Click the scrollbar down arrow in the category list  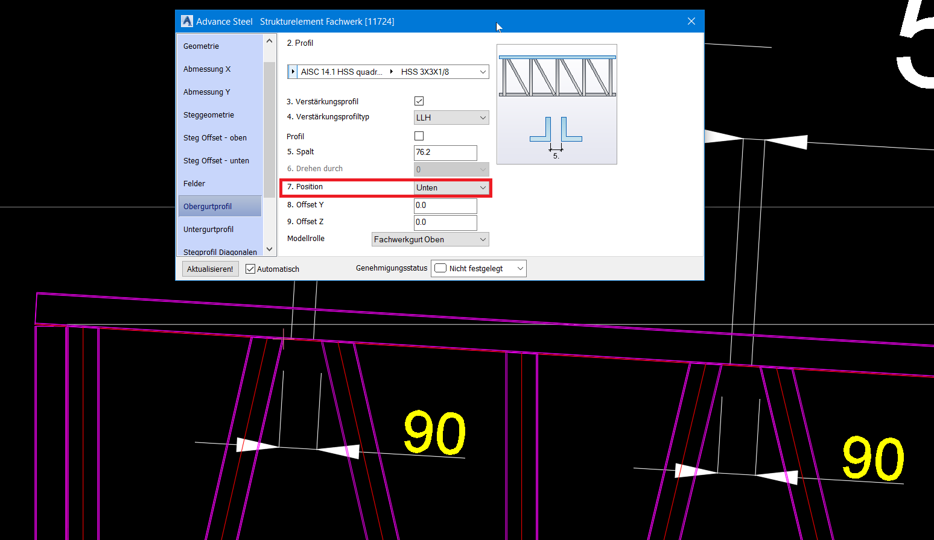click(x=269, y=248)
